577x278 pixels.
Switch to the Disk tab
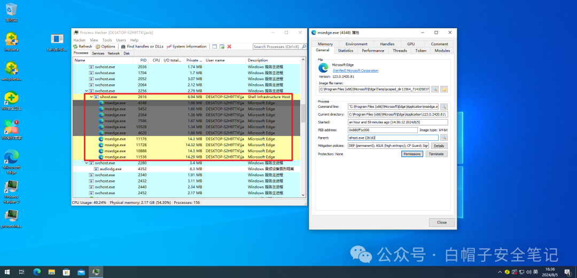click(x=127, y=53)
